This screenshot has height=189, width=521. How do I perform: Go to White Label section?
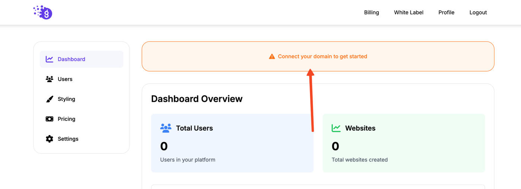(x=409, y=13)
